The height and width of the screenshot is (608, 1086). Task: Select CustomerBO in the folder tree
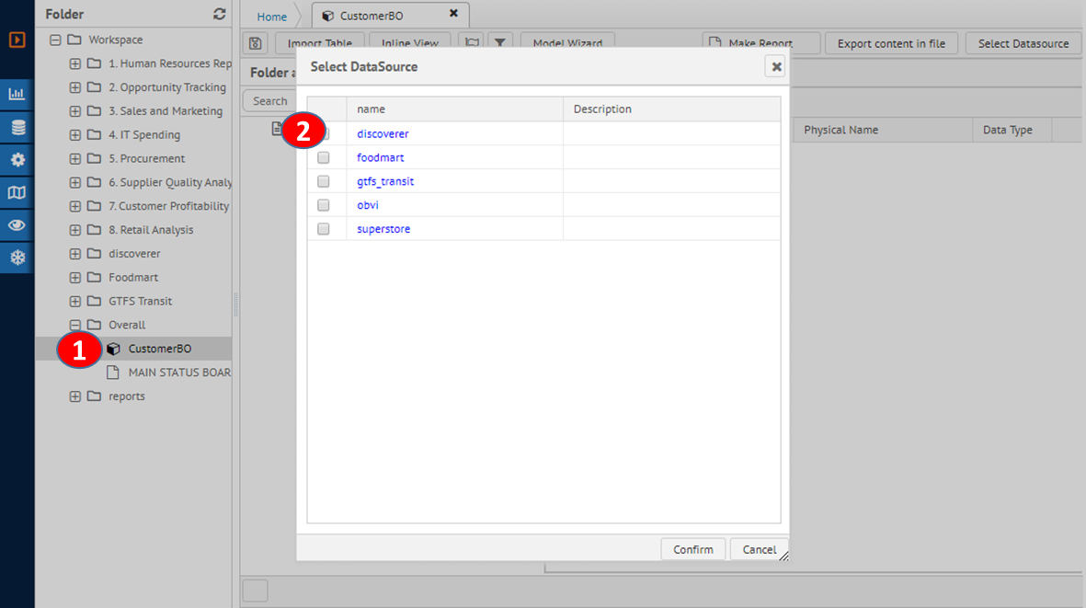pyautogui.click(x=159, y=349)
